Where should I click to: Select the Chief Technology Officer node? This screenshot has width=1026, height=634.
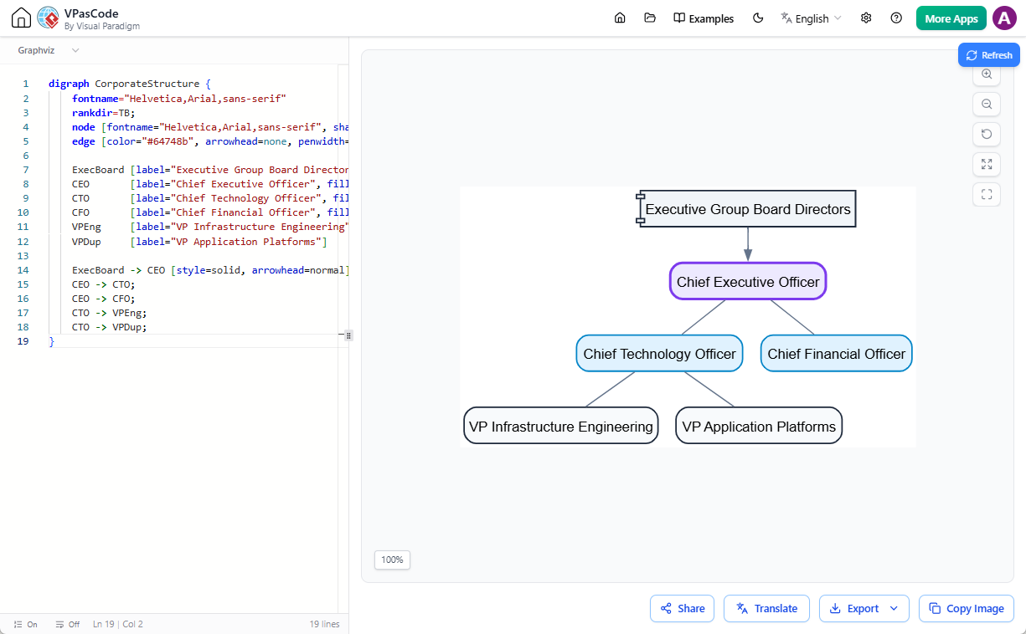coord(659,353)
